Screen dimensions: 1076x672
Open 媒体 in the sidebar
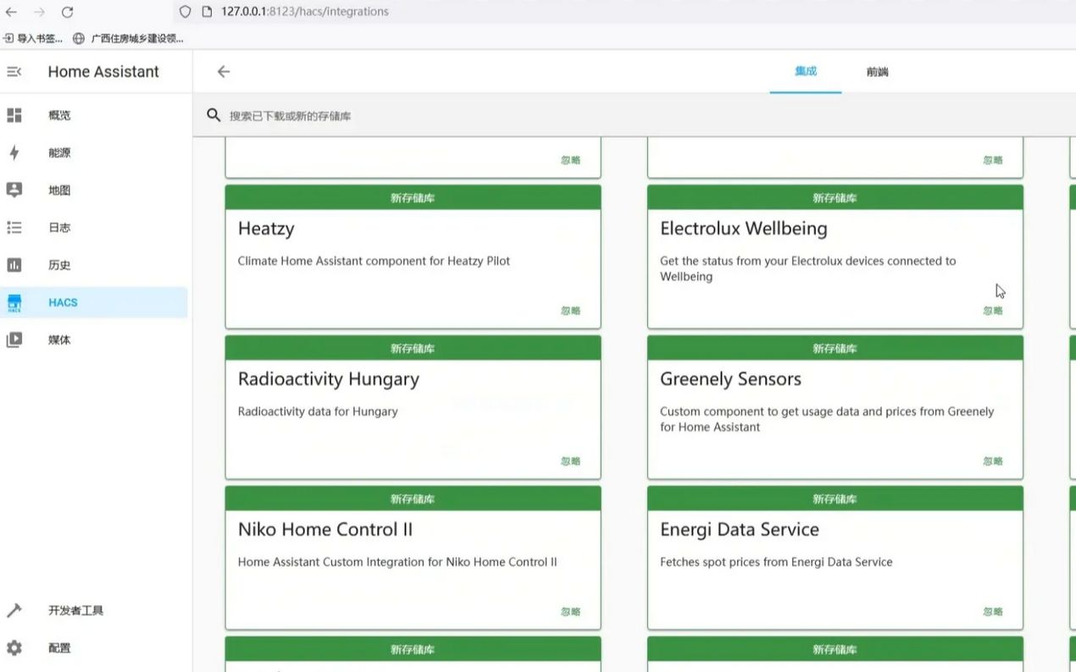(59, 339)
